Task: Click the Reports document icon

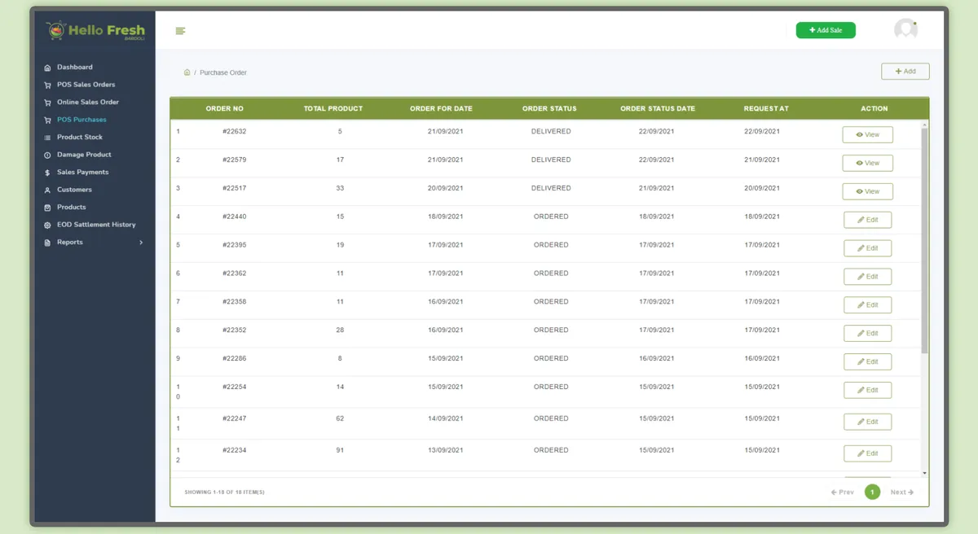Action: pos(47,243)
